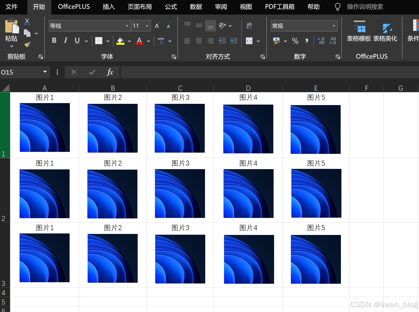The height and width of the screenshot is (312, 419).
Task: Confirm formula entry checkmark
Action: (92, 72)
